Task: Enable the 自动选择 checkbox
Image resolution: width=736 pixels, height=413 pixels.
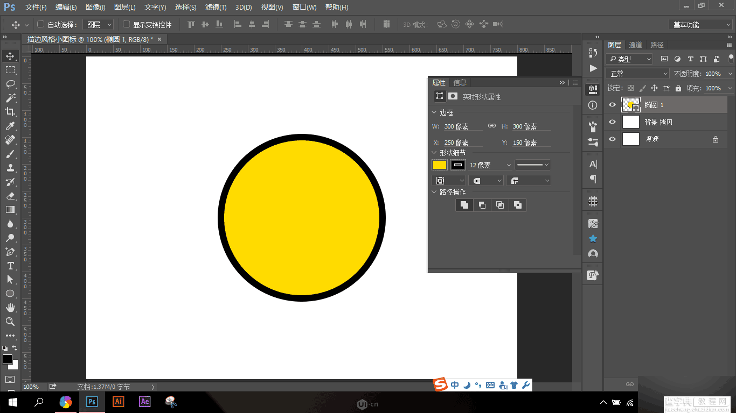Action: [x=40, y=24]
